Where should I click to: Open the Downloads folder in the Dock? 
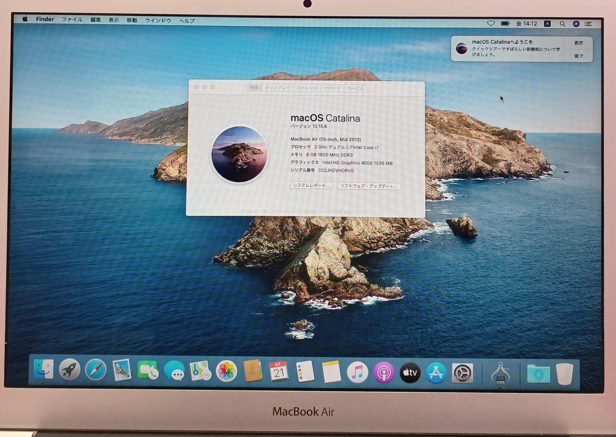click(x=539, y=373)
